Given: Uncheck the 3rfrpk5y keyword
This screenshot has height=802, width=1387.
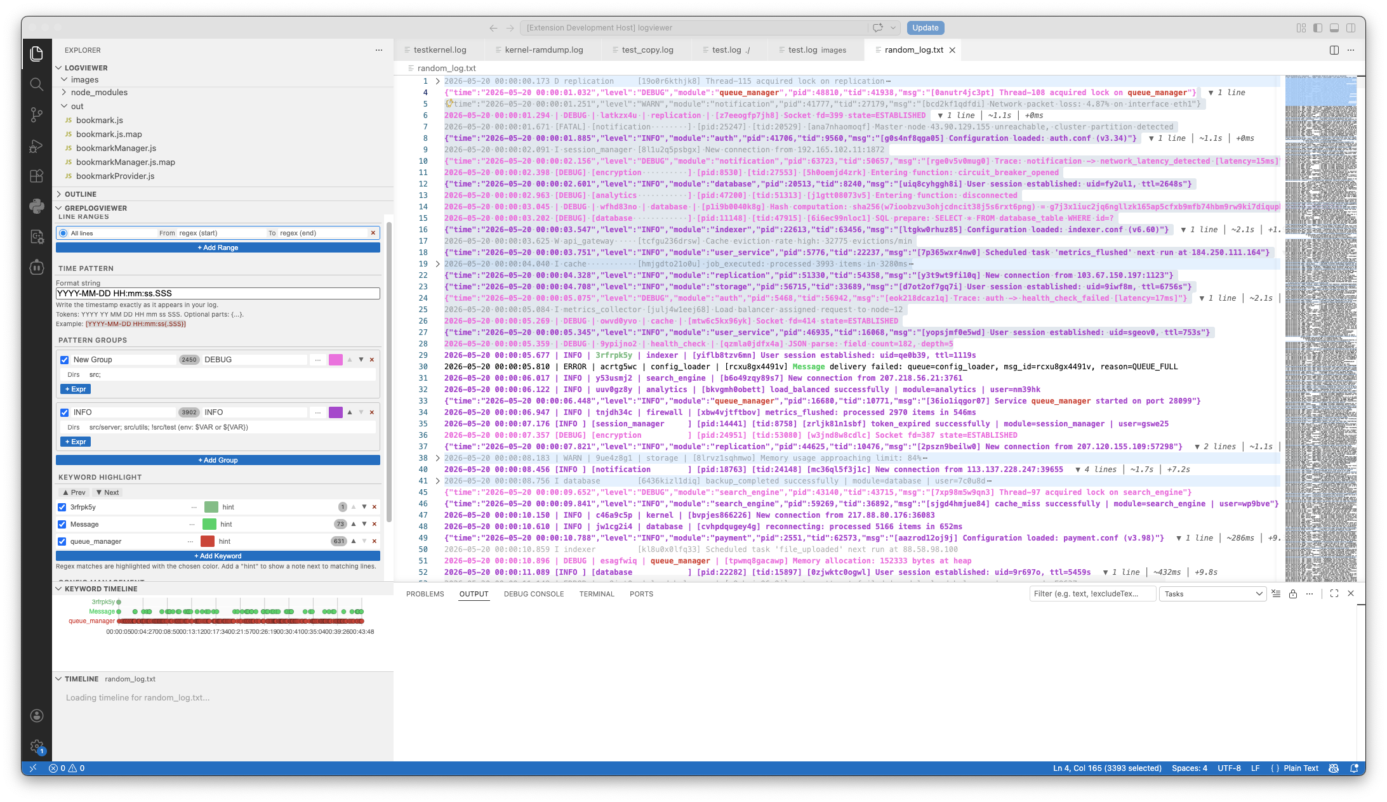Looking at the screenshot, I should [62, 507].
